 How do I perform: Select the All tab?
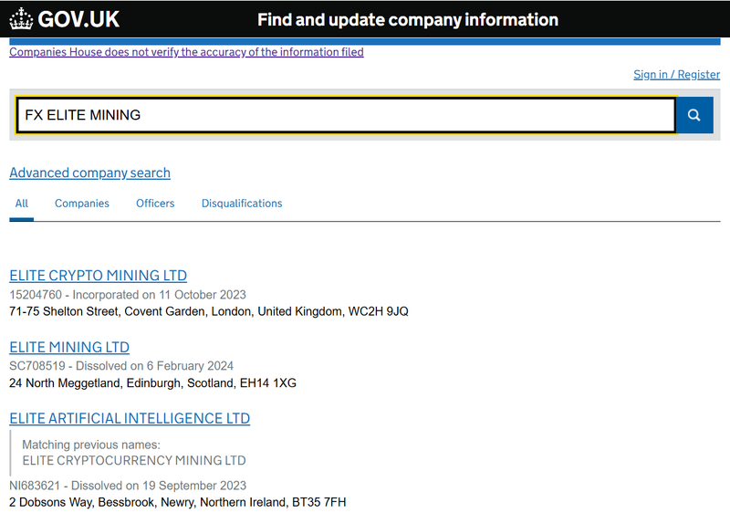(x=21, y=204)
